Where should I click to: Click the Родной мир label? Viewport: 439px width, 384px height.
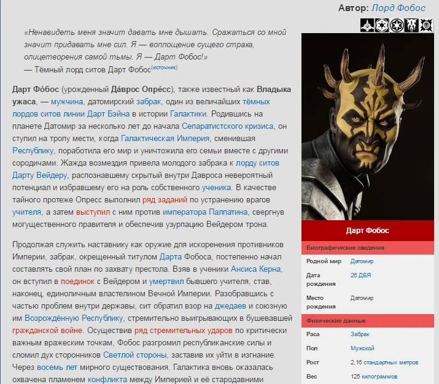(324, 261)
